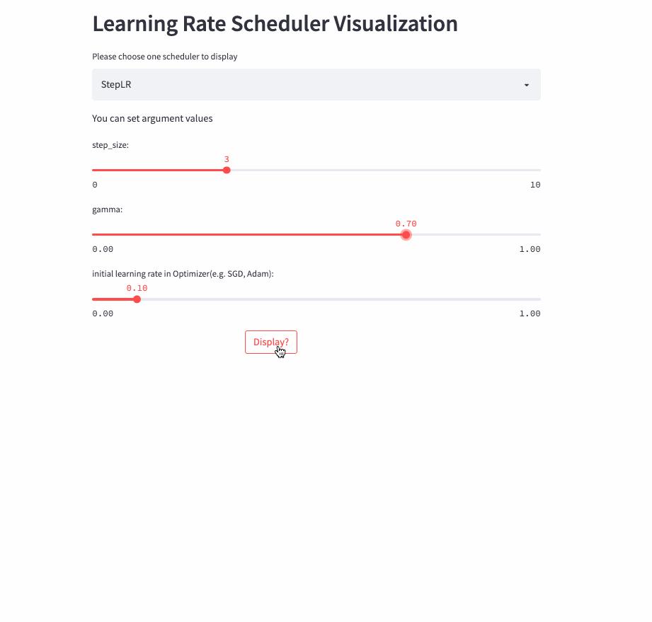Click the filled red part of step_size track

[x=159, y=170]
